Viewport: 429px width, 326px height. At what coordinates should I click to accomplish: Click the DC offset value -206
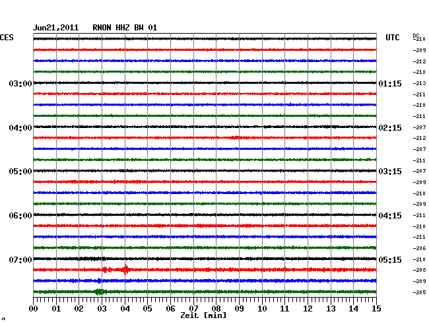[419, 248]
